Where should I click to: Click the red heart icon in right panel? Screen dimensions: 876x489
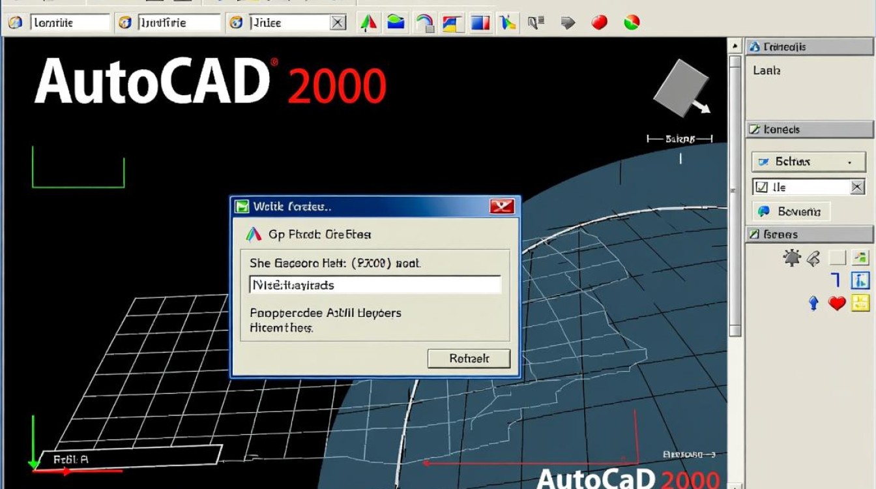[x=837, y=303]
